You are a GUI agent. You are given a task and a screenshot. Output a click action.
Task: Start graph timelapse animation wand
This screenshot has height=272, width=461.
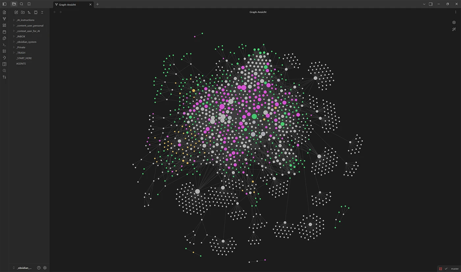pyautogui.click(x=454, y=29)
